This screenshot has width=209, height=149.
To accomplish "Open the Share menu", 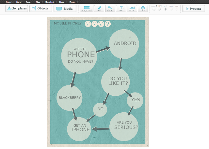I will [x=62, y=2].
